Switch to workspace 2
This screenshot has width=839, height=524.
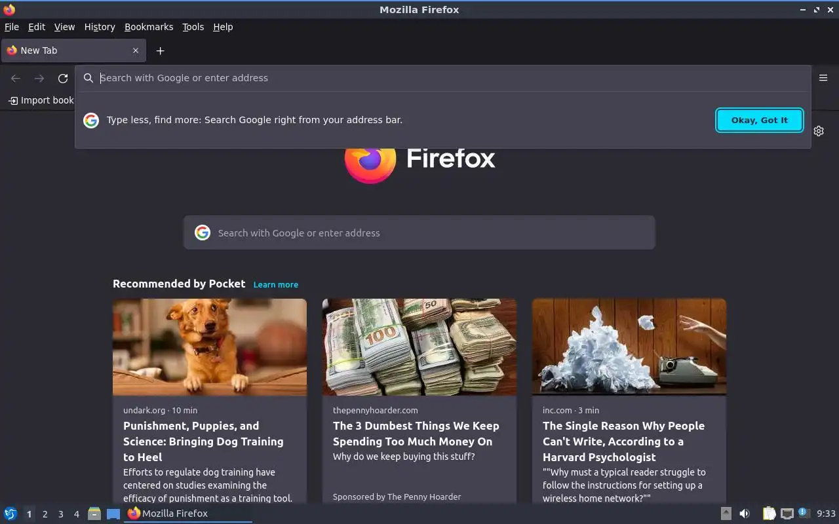[x=45, y=514]
